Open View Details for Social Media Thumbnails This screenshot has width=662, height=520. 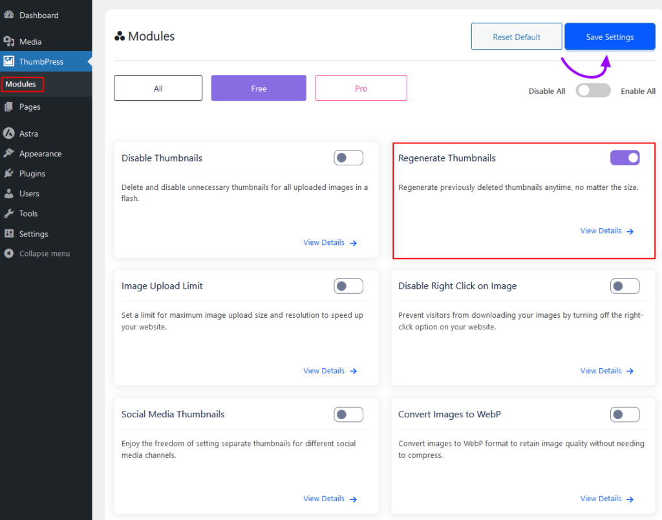pos(330,499)
